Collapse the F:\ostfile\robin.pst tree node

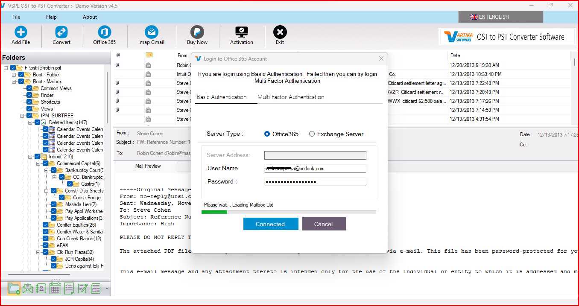[x=6, y=68]
